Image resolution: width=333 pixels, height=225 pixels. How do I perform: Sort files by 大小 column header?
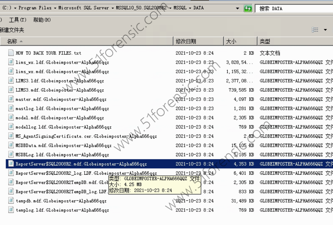[x=231, y=41]
